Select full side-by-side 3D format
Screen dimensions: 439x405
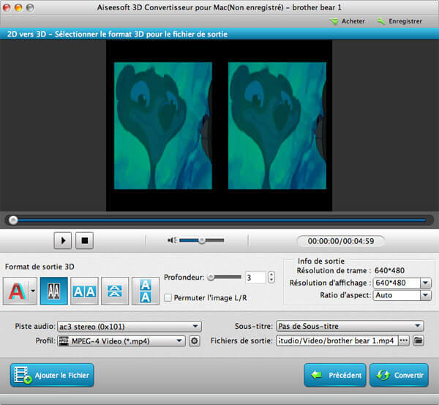pos(84,291)
